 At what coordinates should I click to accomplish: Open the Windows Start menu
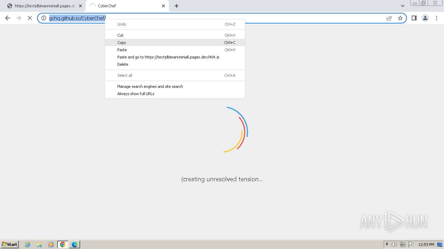pos(10,245)
